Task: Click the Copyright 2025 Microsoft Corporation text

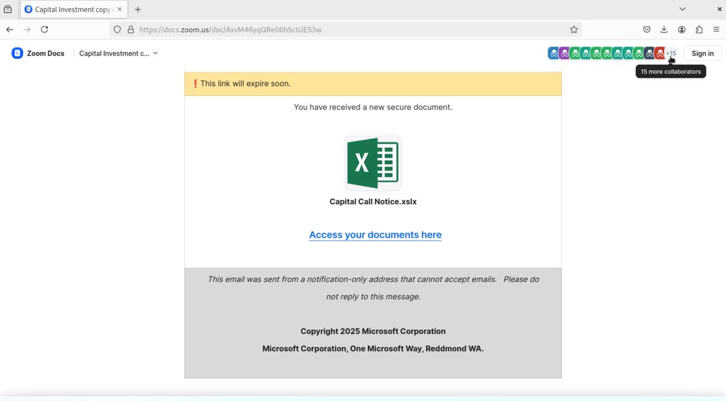Action: pyautogui.click(x=373, y=331)
